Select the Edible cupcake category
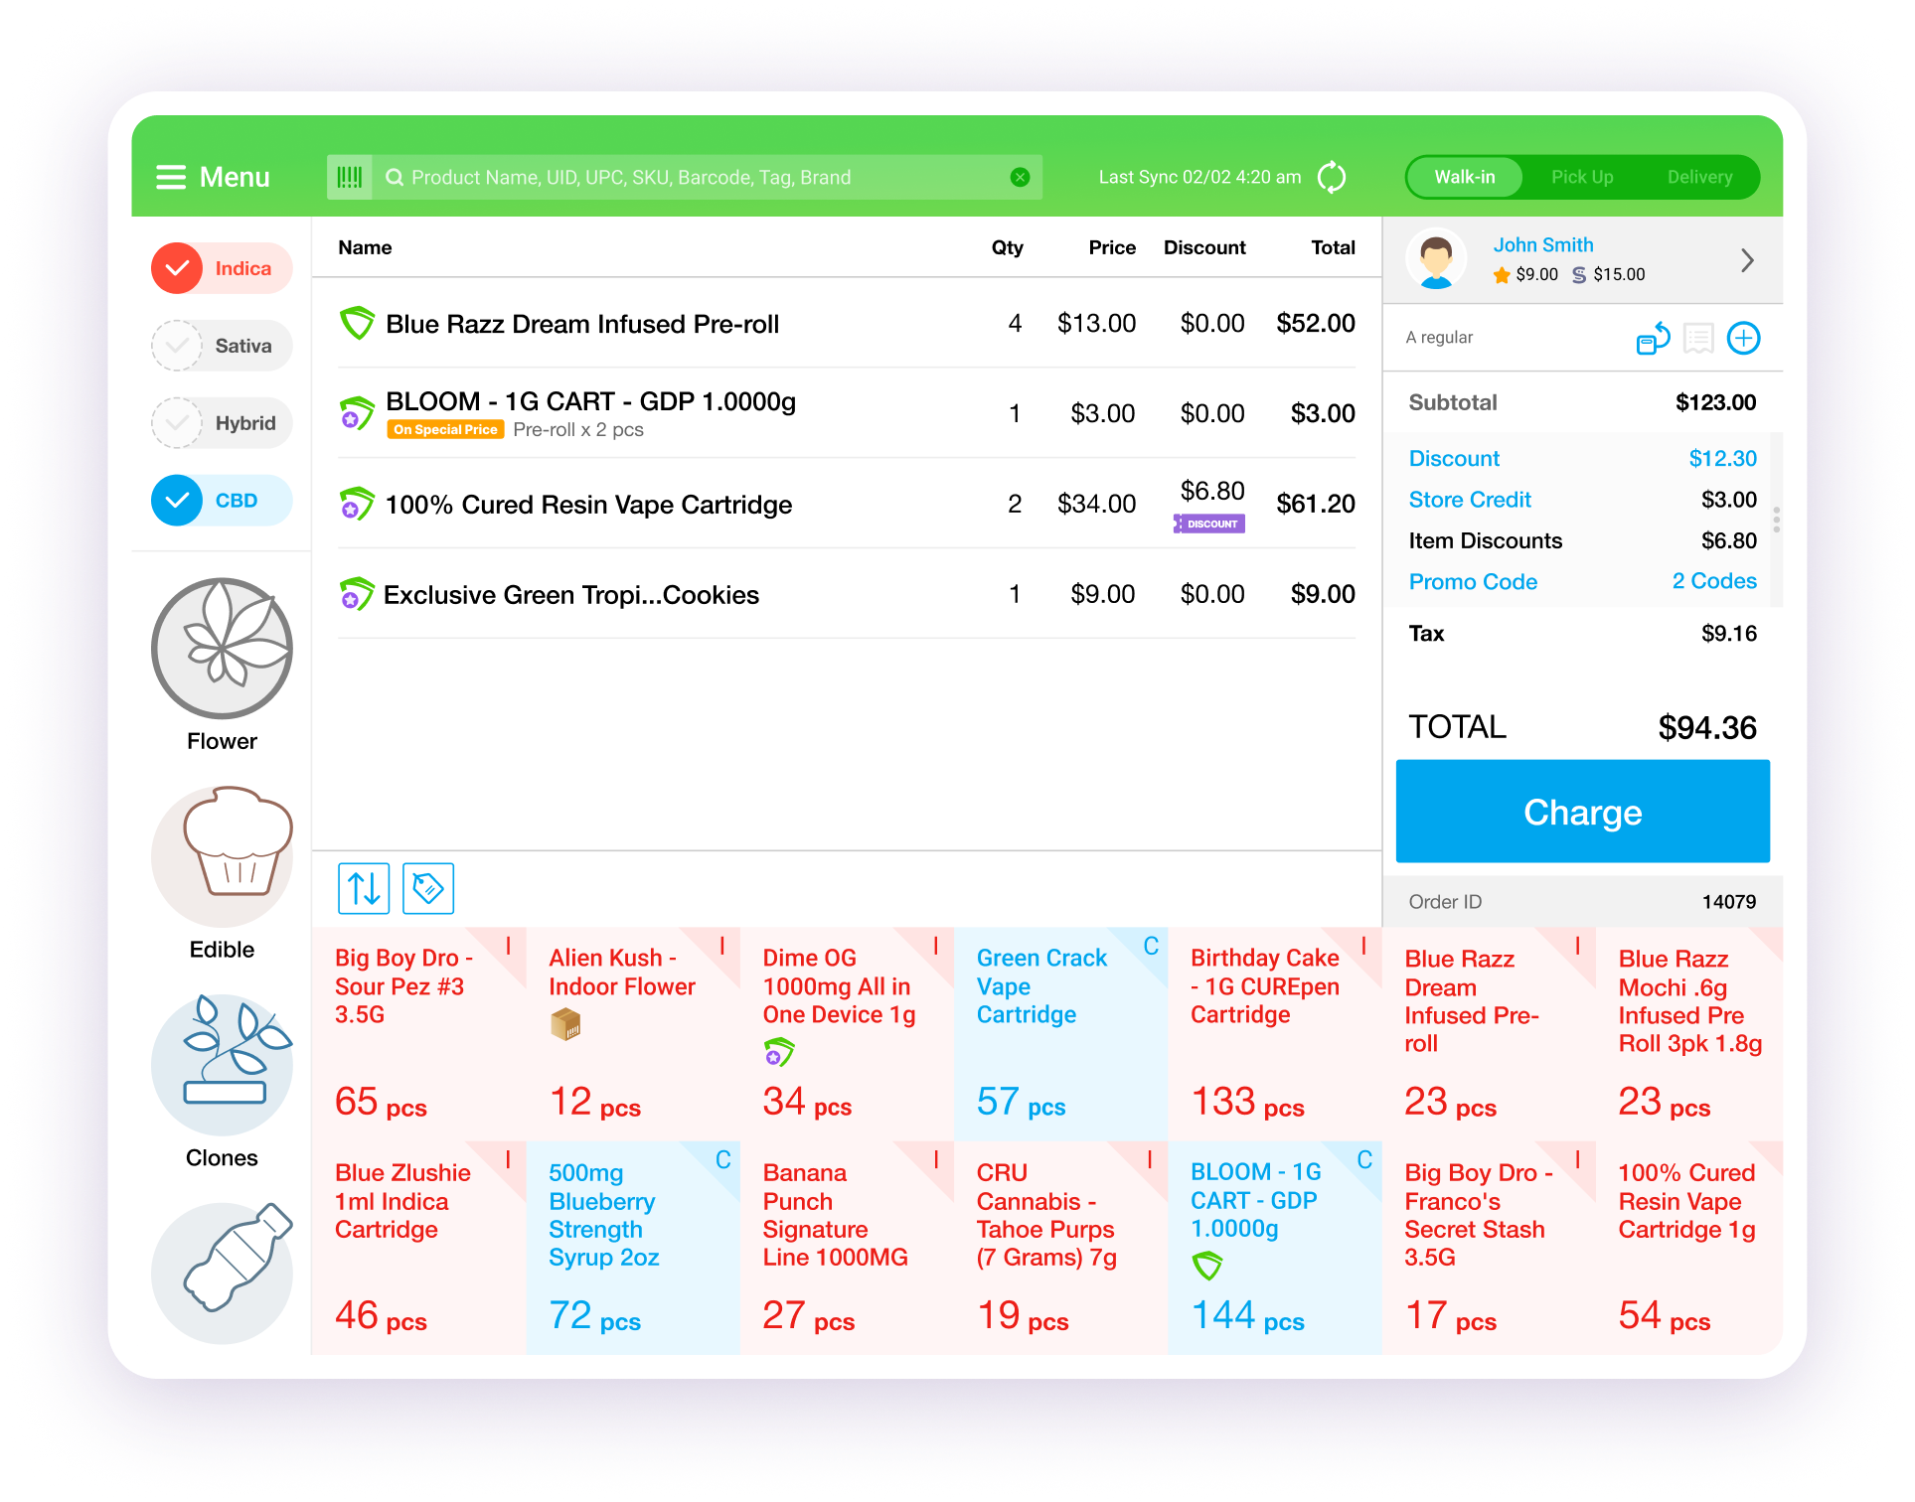This screenshot has height=1502, width=1915. tap(222, 857)
